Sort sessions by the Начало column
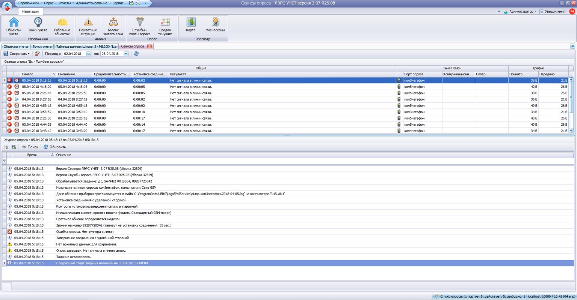The image size is (577, 300). [39, 74]
